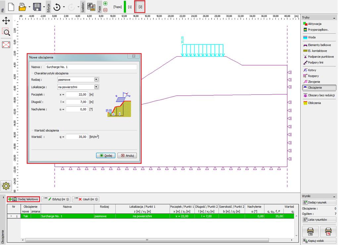339x245 pixels.
Task: Select the Obciążenie mode
Action: pyautogui.click(x=319, y=88)
